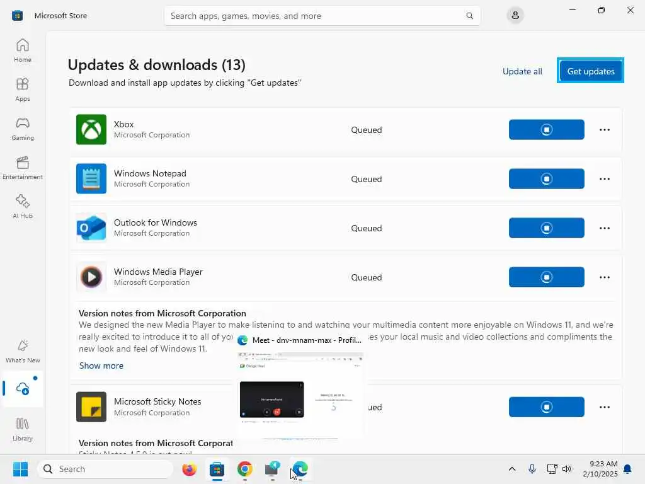This screenshot has width=645, height=484.
Task: Launch Firefox from the taskbar
Action: pyautogui.click(x=189, y=469)
